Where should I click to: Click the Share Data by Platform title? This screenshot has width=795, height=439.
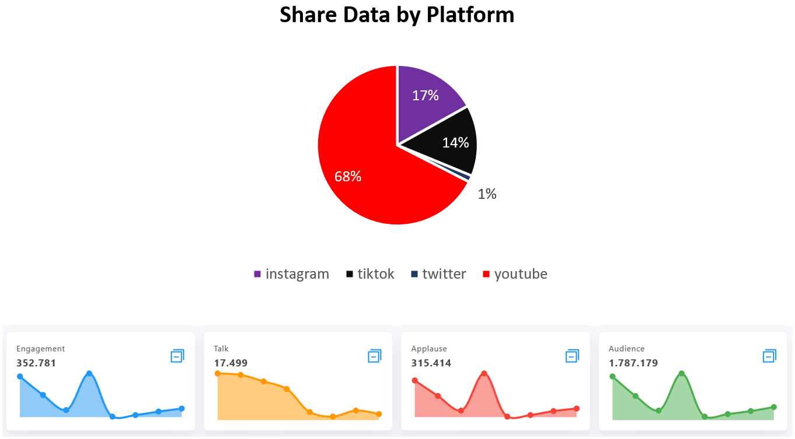tap(397, 15)
